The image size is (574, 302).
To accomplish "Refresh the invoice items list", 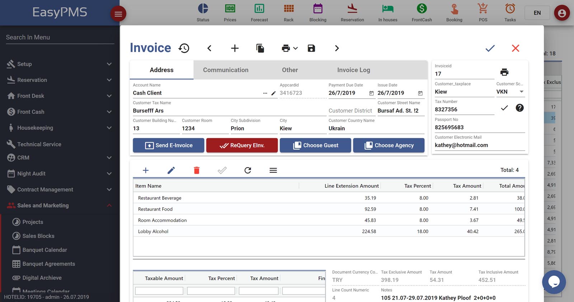I will [x=248, y=170].
